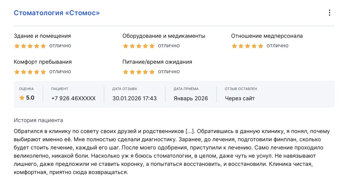Click the first star under Здание и помещения
This screenshot has width=346, height=180.
click(x=17, y=46)
